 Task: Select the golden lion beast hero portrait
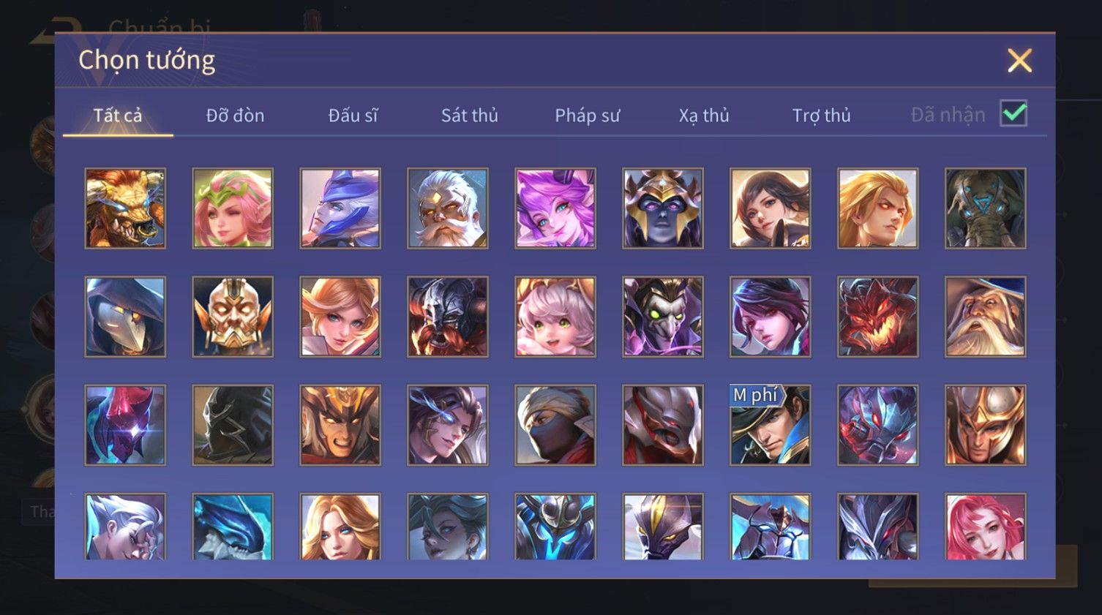125,208
